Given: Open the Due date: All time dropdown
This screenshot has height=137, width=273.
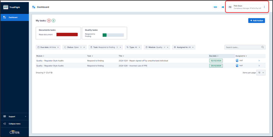Looking at the screenshot, I should pyautogui.click(x=48, y=47).
